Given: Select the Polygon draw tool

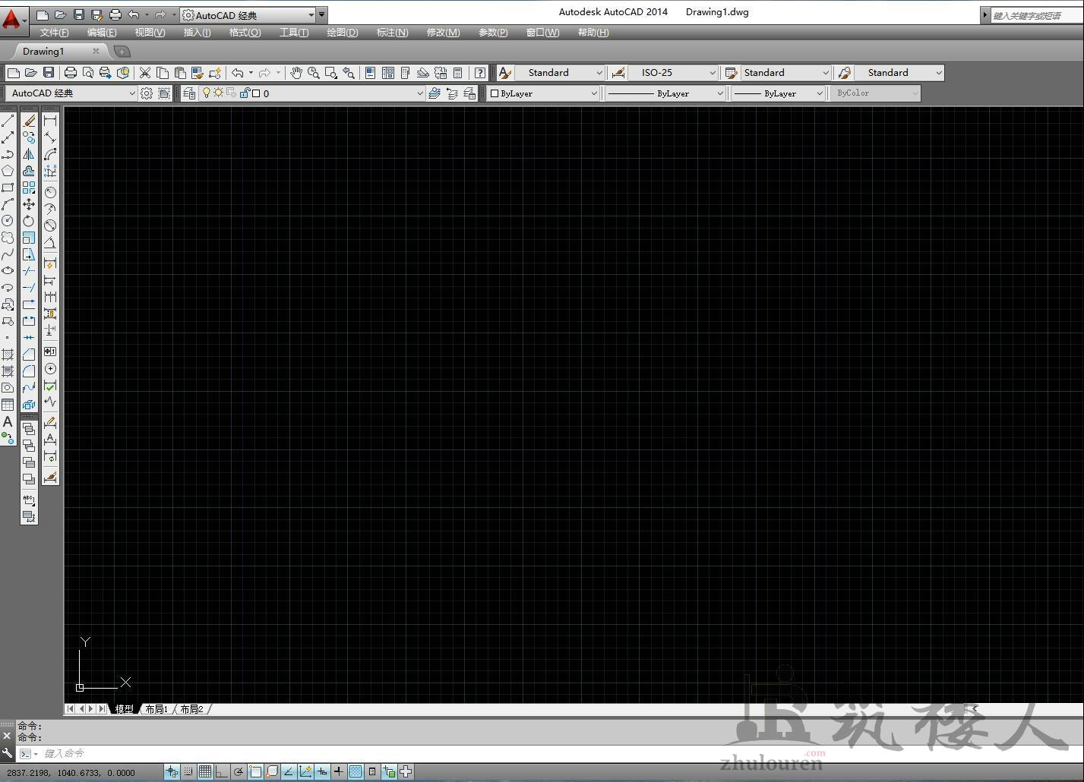Looking at the screenshot, I should click(x=8, y=171).
